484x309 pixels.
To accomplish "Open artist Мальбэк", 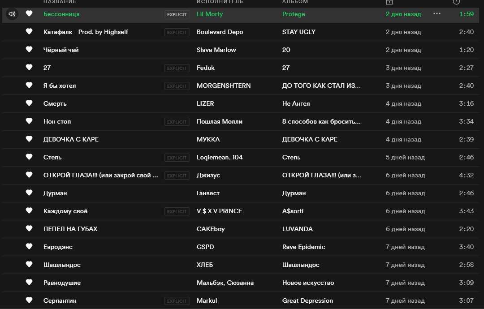I will [x=210, y=283].
